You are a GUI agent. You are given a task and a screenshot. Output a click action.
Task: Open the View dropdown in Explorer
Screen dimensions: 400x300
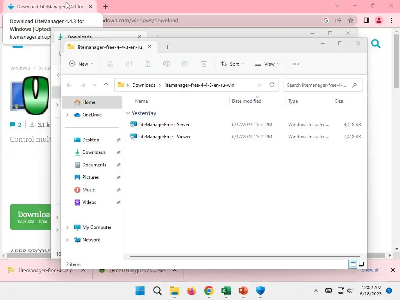(x=267, y=64)
